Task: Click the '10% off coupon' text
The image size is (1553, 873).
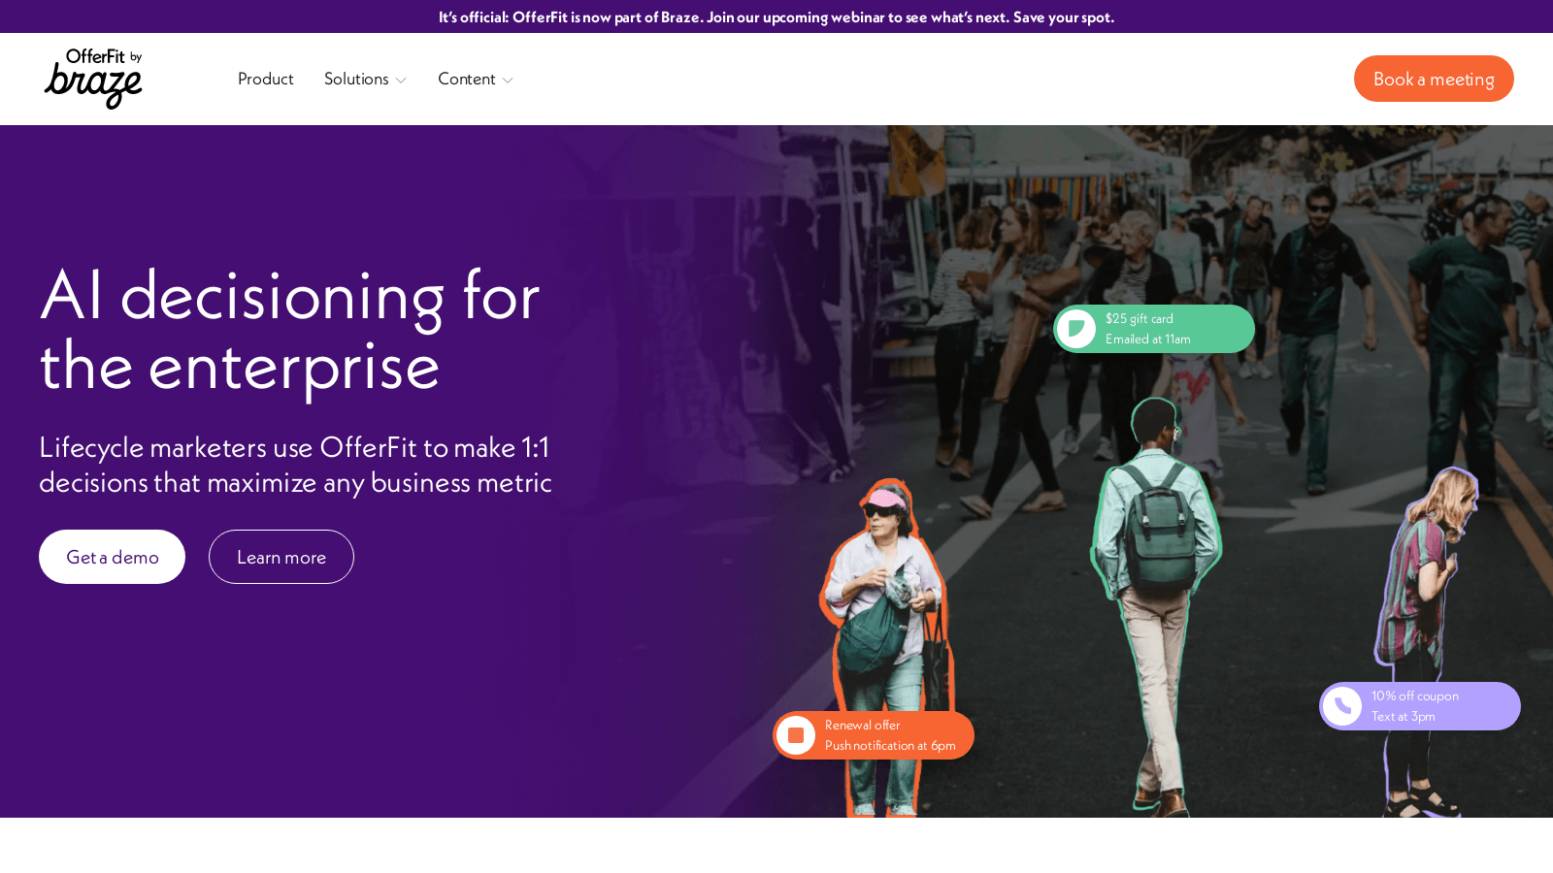Action: (1414, 695)
